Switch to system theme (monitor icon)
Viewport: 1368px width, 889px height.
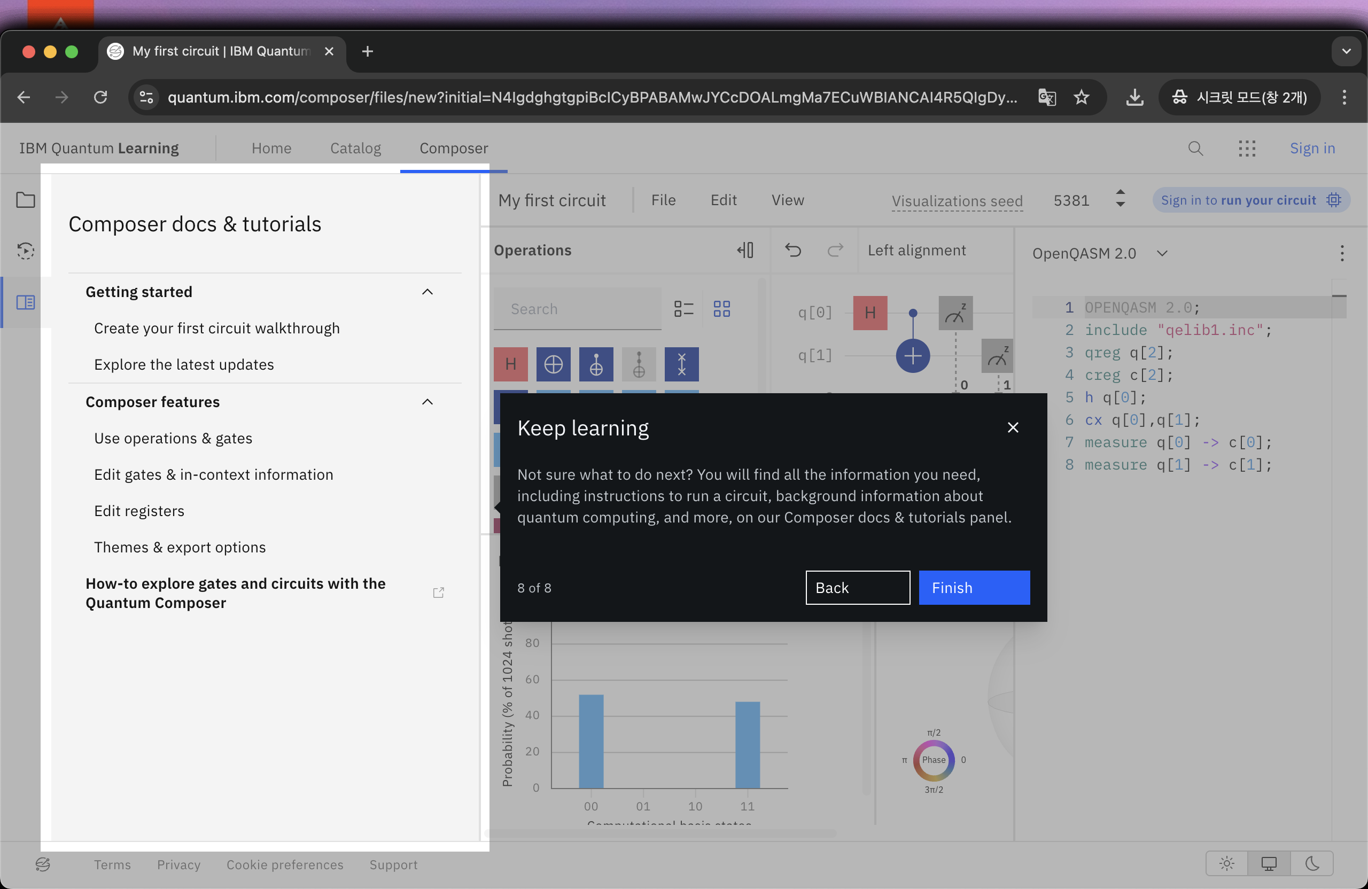(x=1269, y=863)
